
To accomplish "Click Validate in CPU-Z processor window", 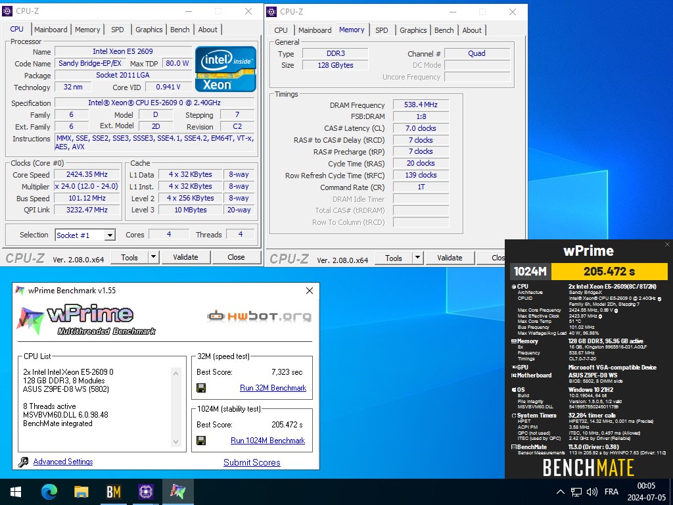I will (x=185, y=257).
